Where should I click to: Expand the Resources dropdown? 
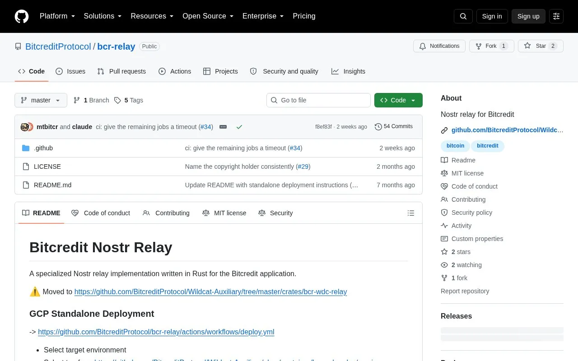tap(152, 16)
